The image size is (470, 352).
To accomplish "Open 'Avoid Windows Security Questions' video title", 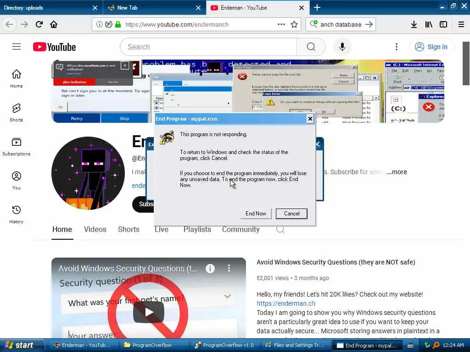I will [336, 262].
